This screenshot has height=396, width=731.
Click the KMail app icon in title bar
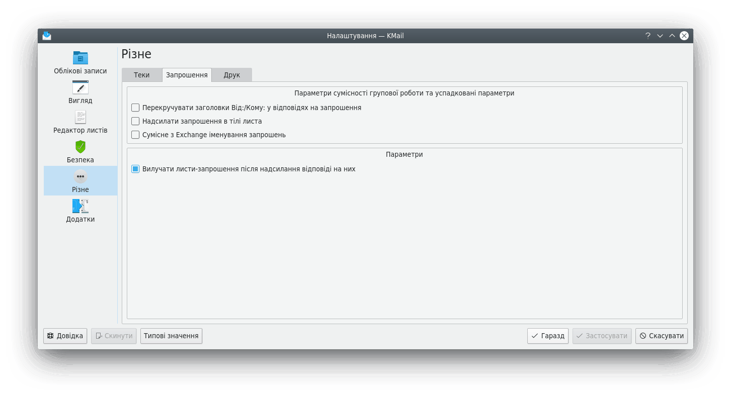[x=47, y=36]
